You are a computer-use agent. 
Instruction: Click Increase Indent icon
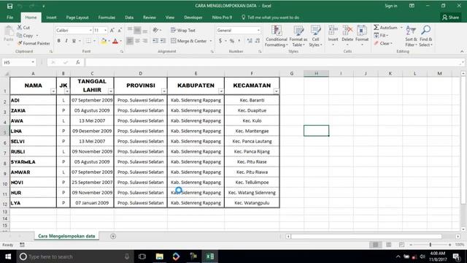[163, 41]
